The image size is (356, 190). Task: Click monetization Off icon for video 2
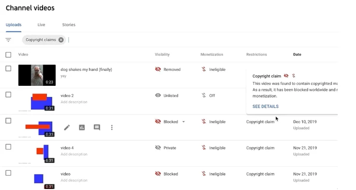(x=204, y=95)
